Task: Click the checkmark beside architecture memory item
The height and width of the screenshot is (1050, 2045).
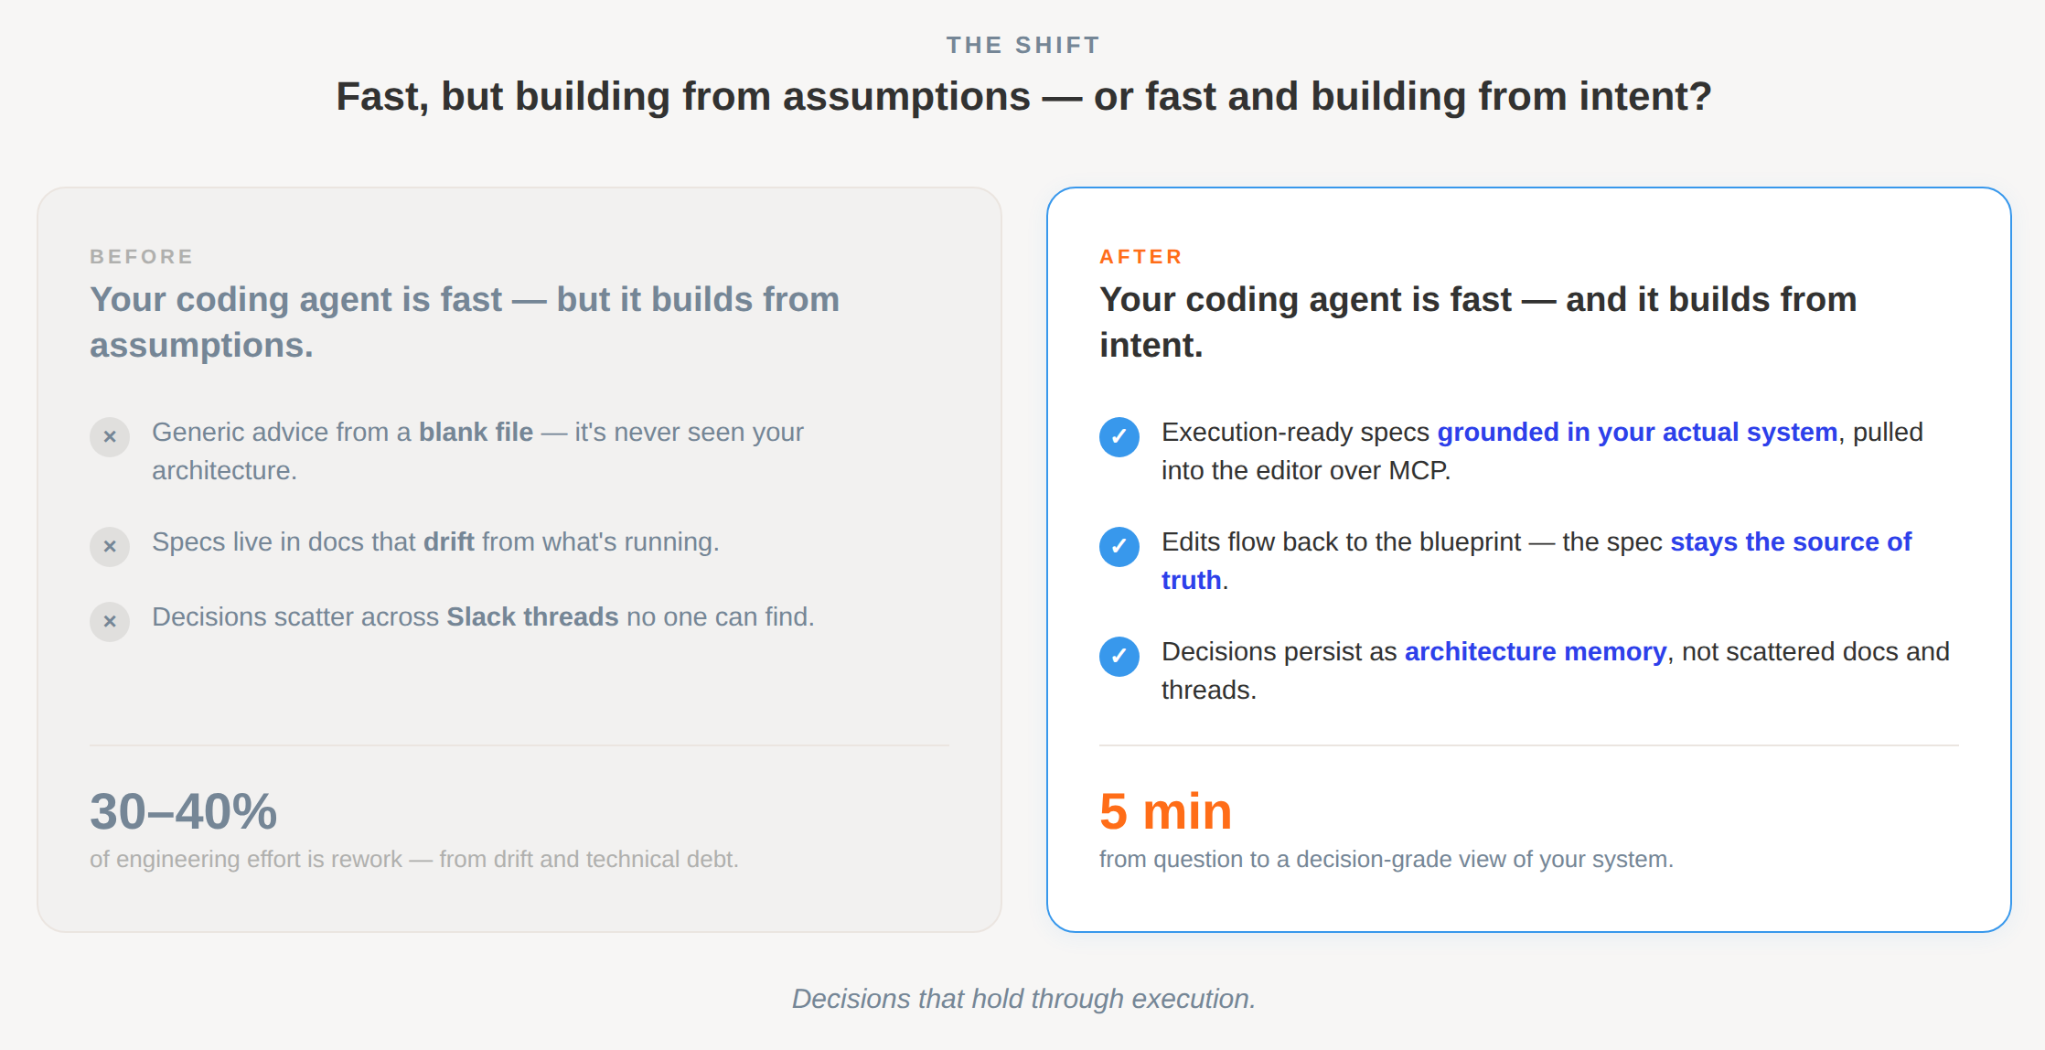Action: pos(1119,657)
